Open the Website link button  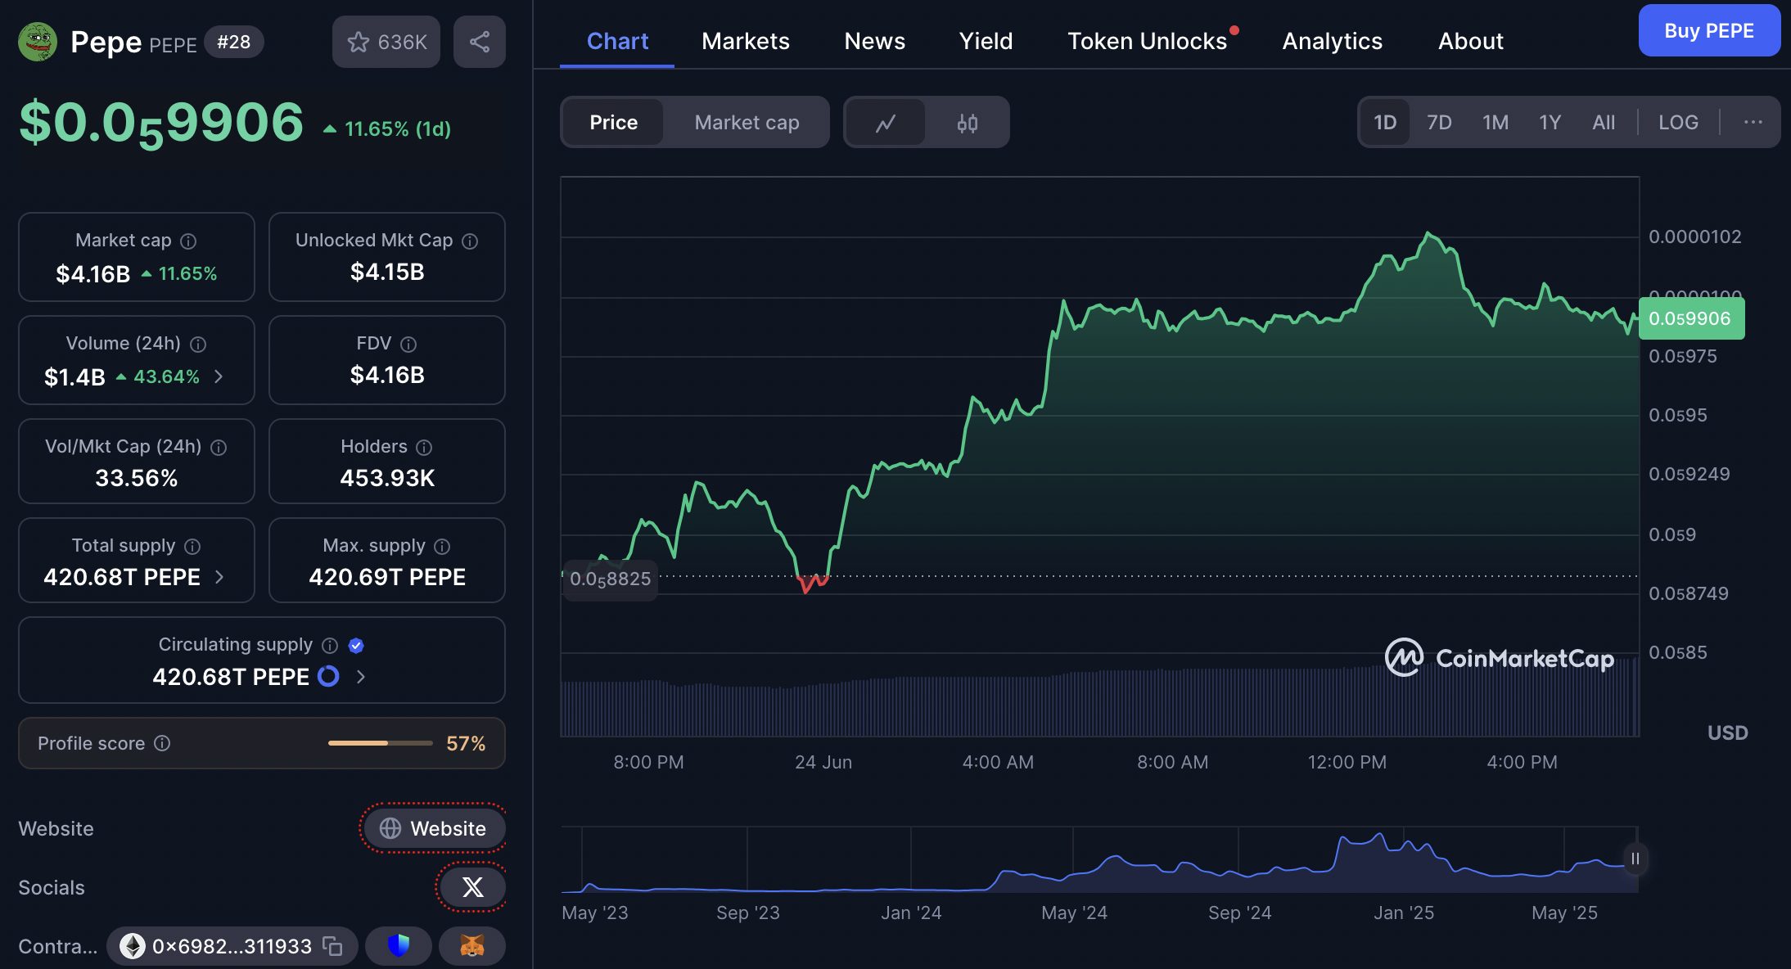(x=434, y=828)
